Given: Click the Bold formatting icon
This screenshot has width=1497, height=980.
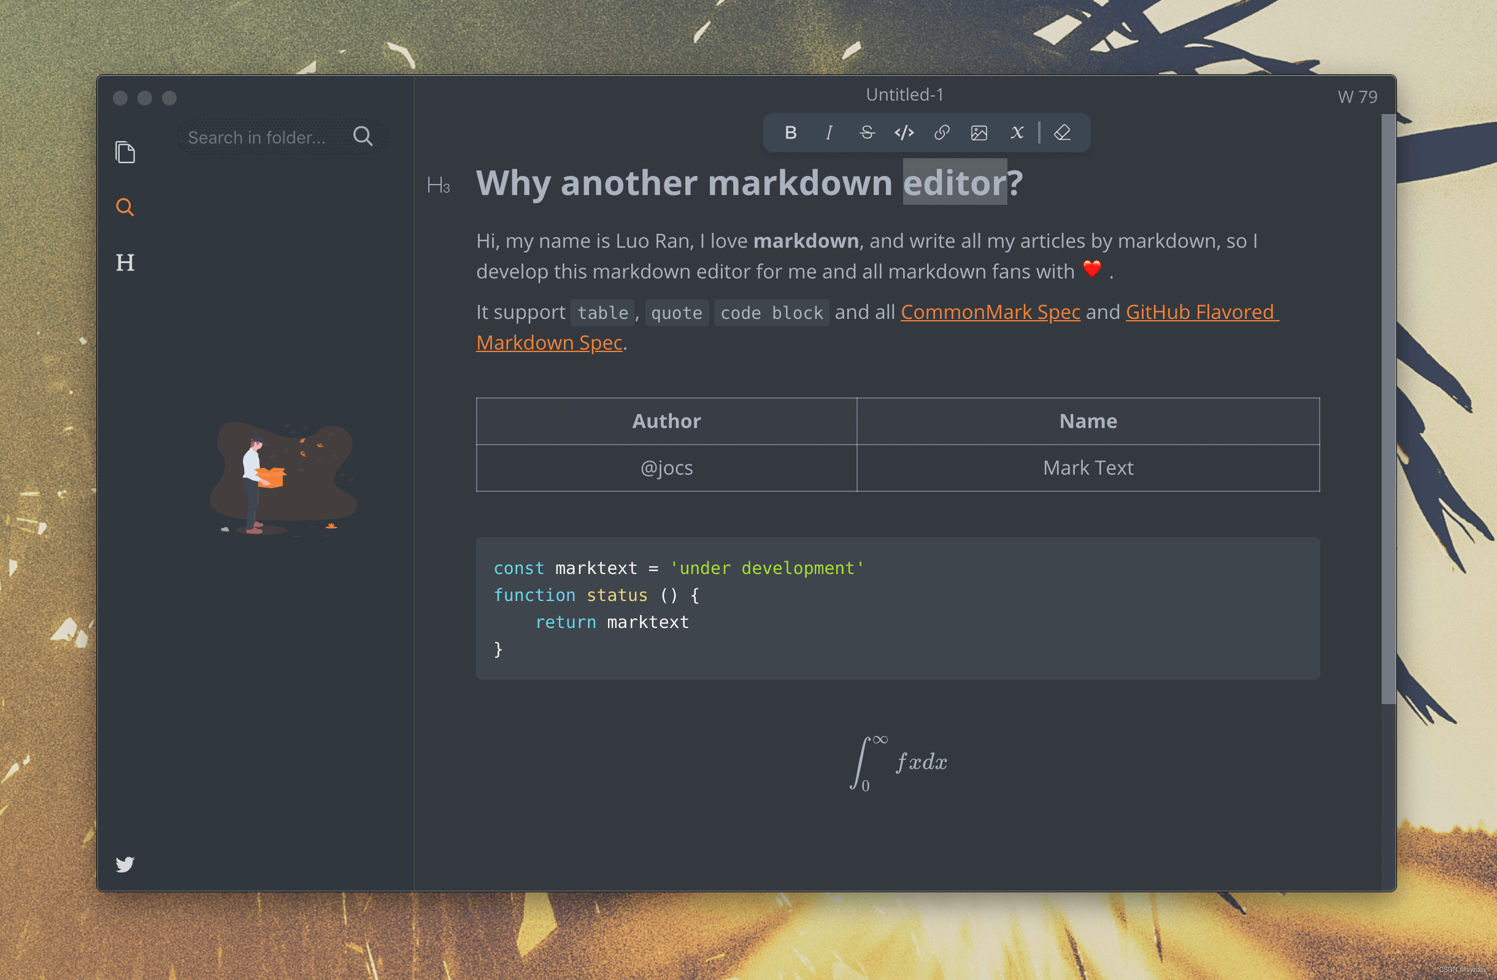Looking at the screenshot, I should [x=791, y=132].
